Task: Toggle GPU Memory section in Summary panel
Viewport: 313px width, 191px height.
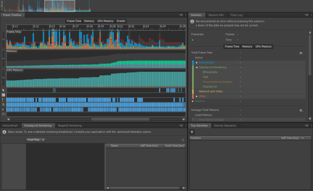Action: [x=263, y=46]
